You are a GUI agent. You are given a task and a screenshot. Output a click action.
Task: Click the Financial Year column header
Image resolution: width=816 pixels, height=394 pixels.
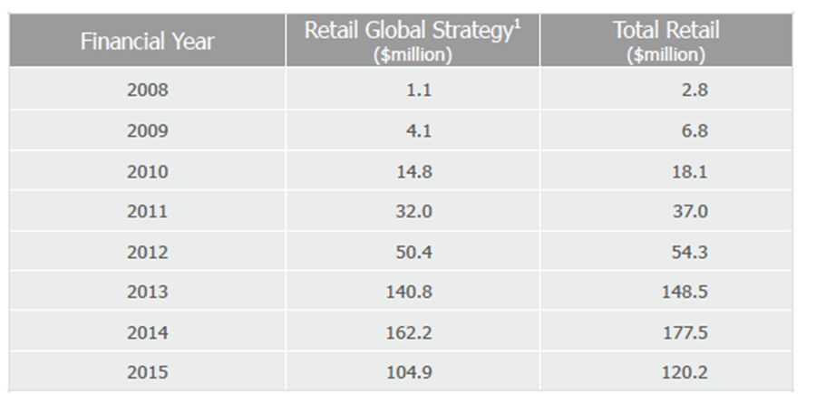[x=147, y=41]
